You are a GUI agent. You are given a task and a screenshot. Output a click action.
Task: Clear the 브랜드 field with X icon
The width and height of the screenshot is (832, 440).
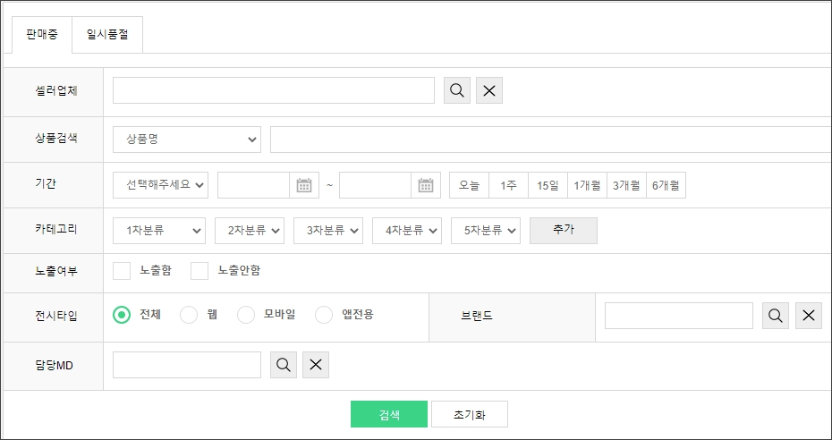[x=809, y=316]
